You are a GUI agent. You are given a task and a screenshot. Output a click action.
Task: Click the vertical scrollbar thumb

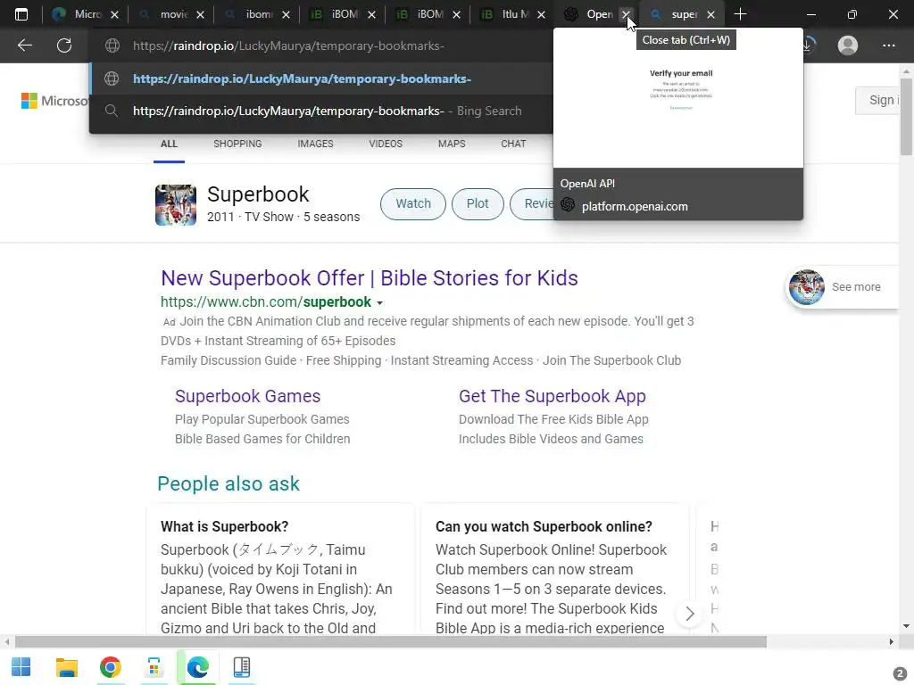pos(906,118)
